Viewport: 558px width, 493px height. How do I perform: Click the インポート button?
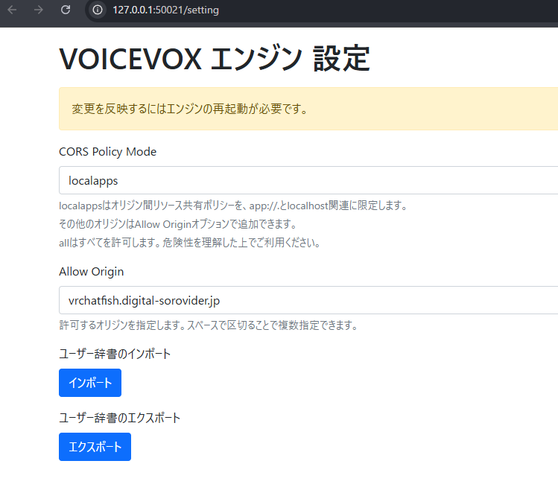90,383
